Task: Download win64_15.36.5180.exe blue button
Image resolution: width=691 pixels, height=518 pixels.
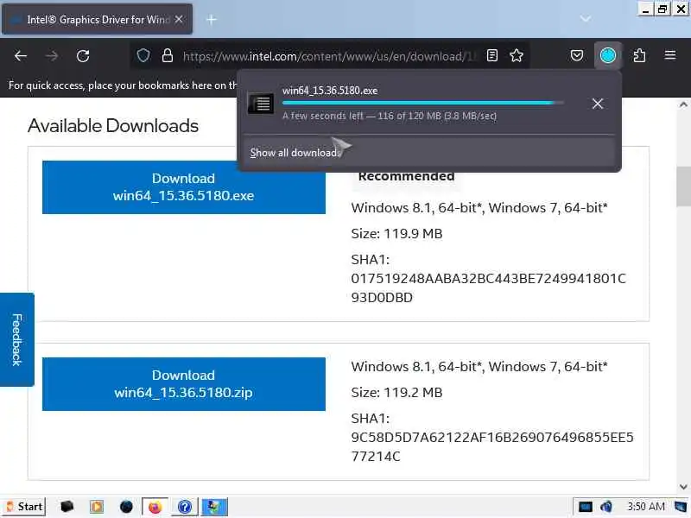Action: 184,187
